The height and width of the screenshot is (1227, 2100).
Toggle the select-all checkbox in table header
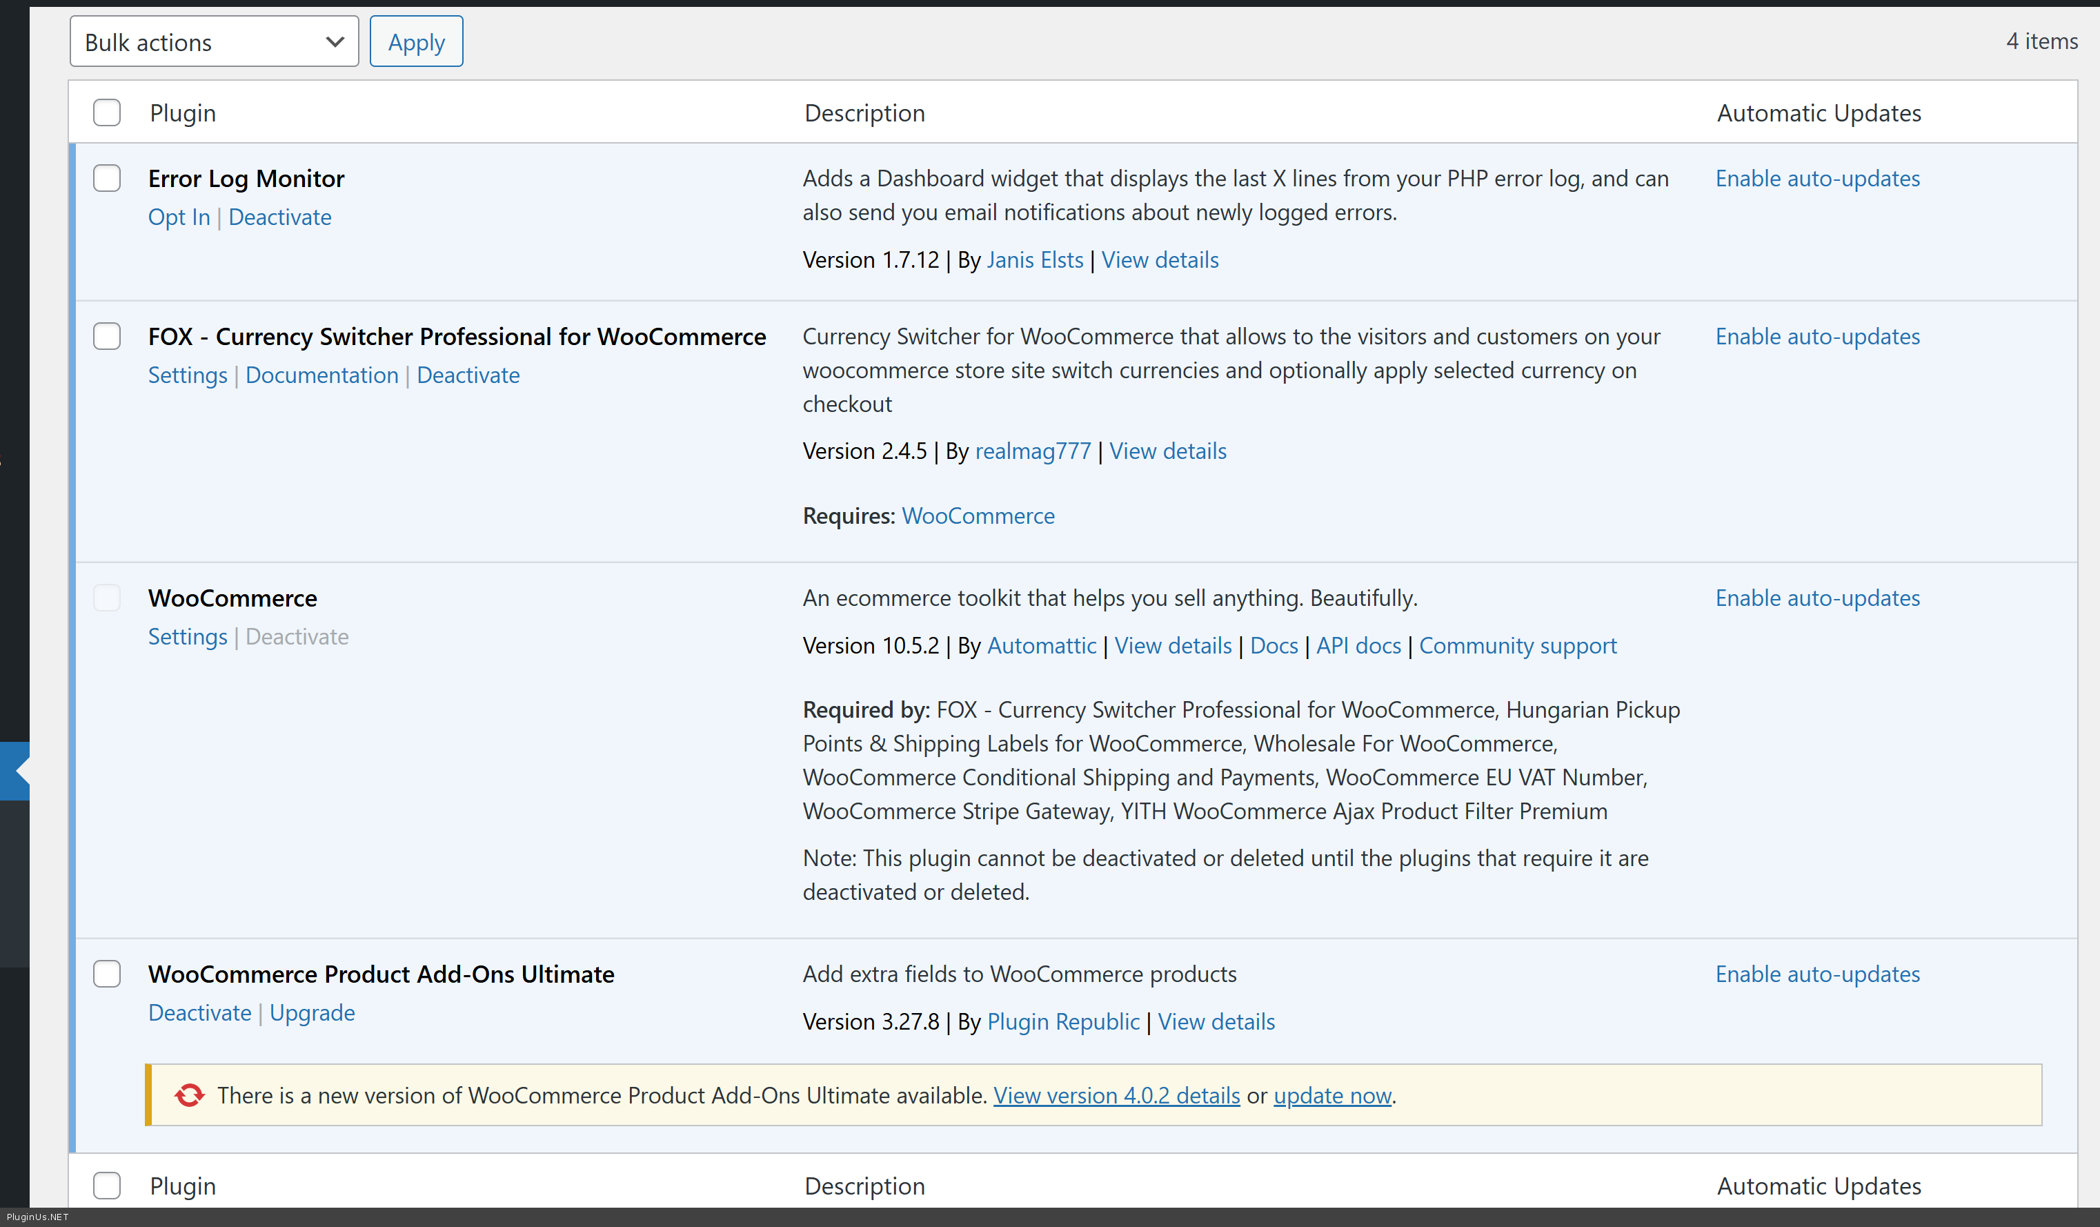pos(107,112)
